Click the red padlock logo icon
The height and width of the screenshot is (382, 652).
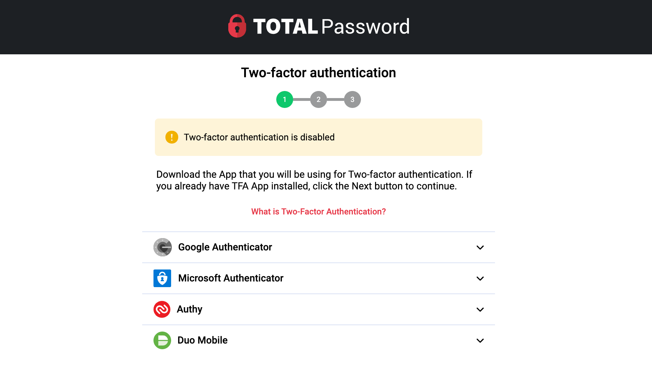[x=237, y=26]
